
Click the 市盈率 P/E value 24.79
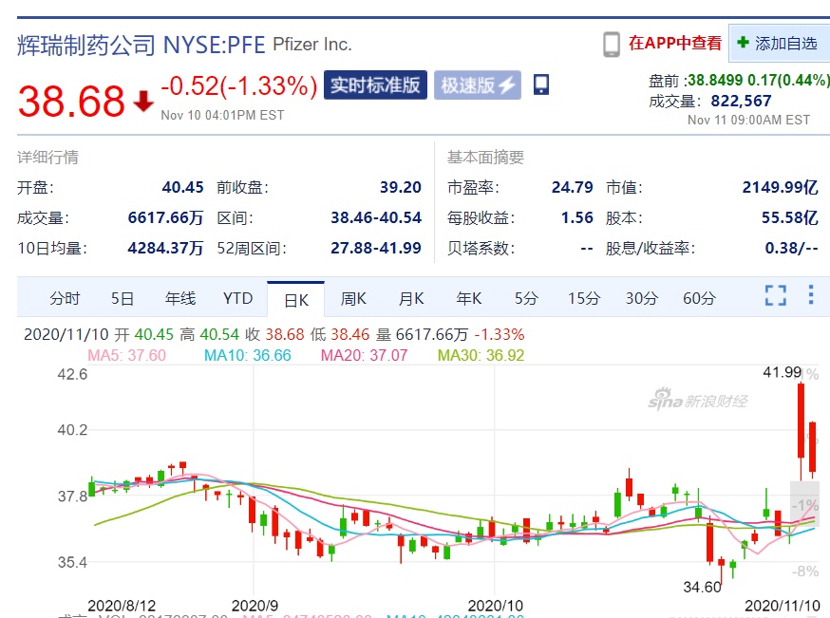[573, 187]
